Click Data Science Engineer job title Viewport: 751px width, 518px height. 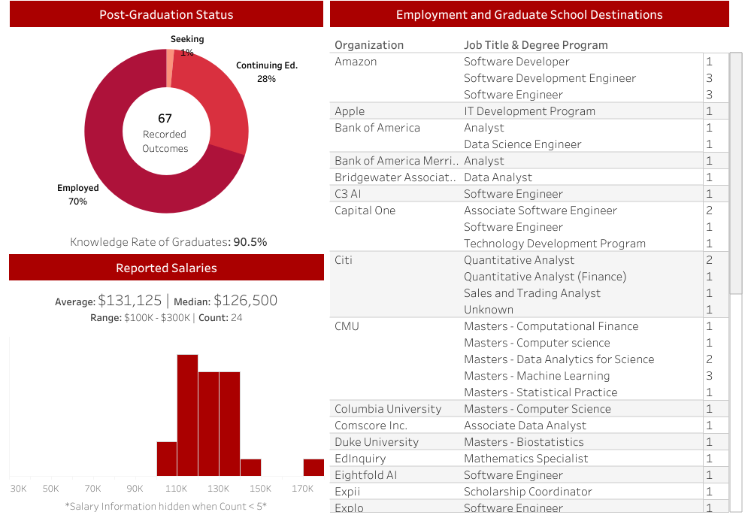[x=522, y=144]
